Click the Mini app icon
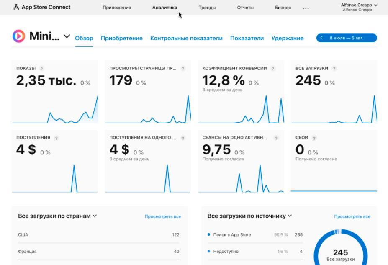 [x=19, y=36]
